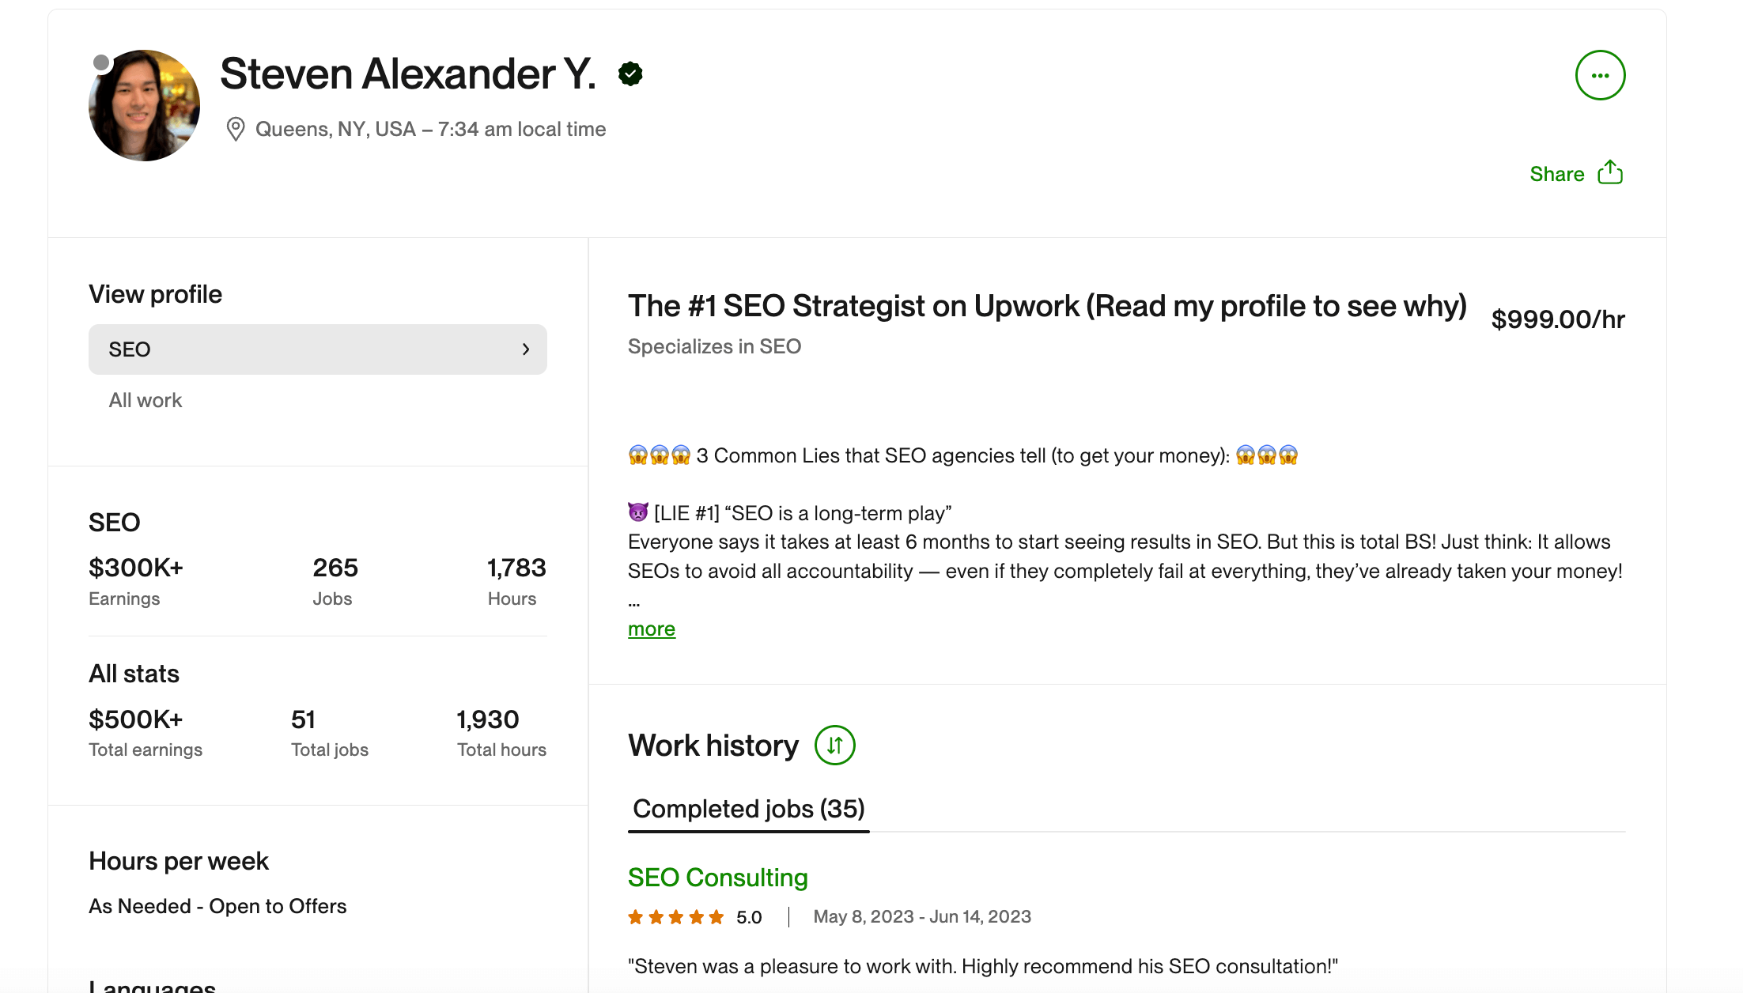Open Steven's profile photo
Screen dimensions: 1743x993
pyautogui.click(x=144, y=105)
